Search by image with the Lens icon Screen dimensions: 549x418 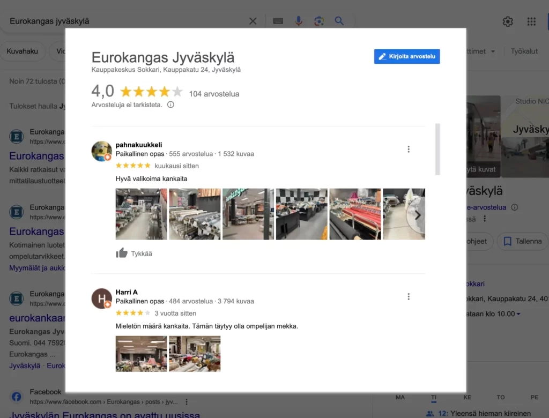click(x=318, y=21)
